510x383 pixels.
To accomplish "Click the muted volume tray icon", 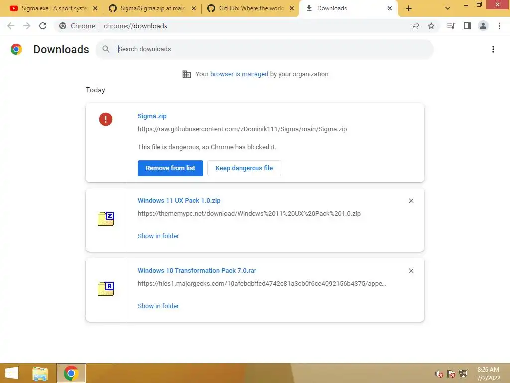I will [439, 374].
